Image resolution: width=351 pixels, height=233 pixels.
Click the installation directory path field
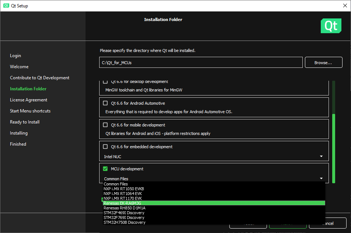(x=201, y=63)
